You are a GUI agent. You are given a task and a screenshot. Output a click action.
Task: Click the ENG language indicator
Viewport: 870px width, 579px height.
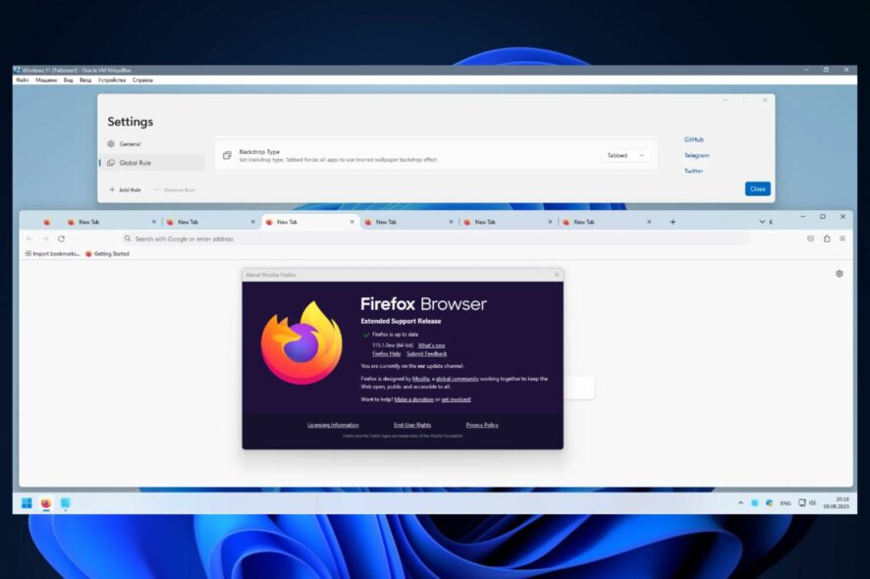pyautogui.click(x=786, y=503)
